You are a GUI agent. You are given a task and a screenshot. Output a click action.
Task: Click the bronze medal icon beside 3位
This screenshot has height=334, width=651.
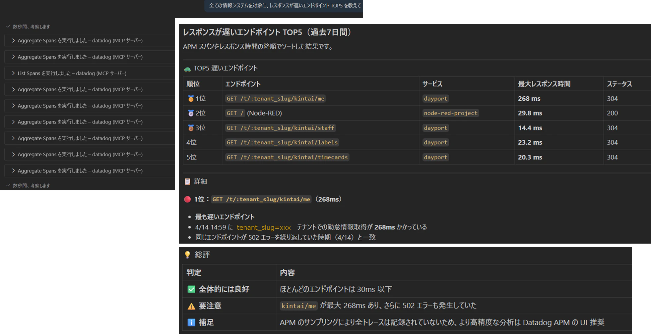[x=191, y=128]
